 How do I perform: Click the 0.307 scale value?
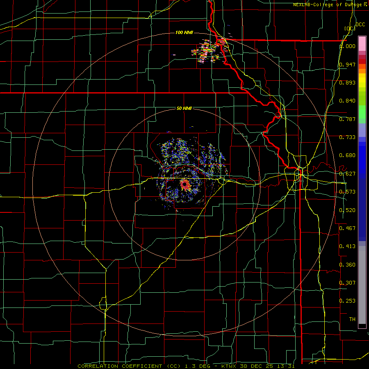[x=347, y=282]
